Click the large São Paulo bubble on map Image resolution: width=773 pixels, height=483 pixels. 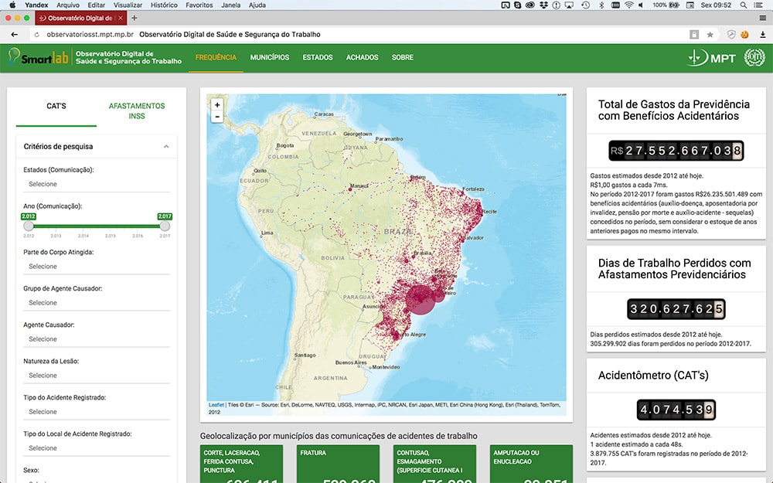pyautogui.click(x=421, y=299)
